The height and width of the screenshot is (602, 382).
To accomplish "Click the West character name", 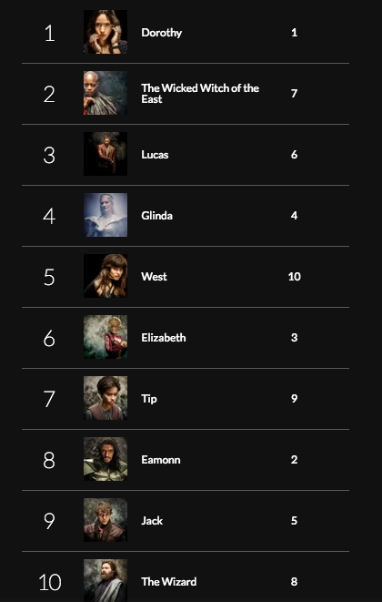I will click(155, 277).
